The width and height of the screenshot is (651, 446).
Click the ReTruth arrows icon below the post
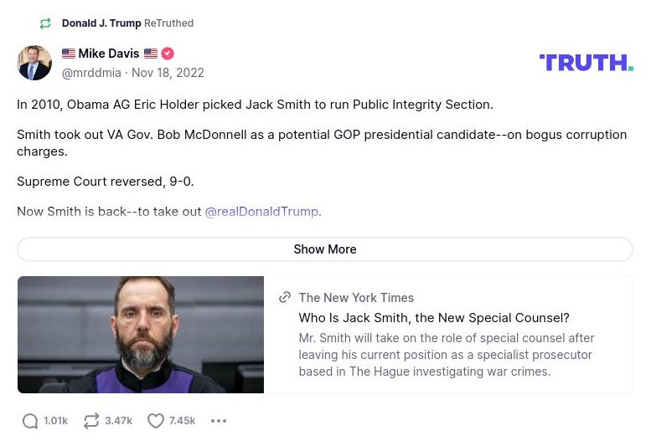(91, 421)
